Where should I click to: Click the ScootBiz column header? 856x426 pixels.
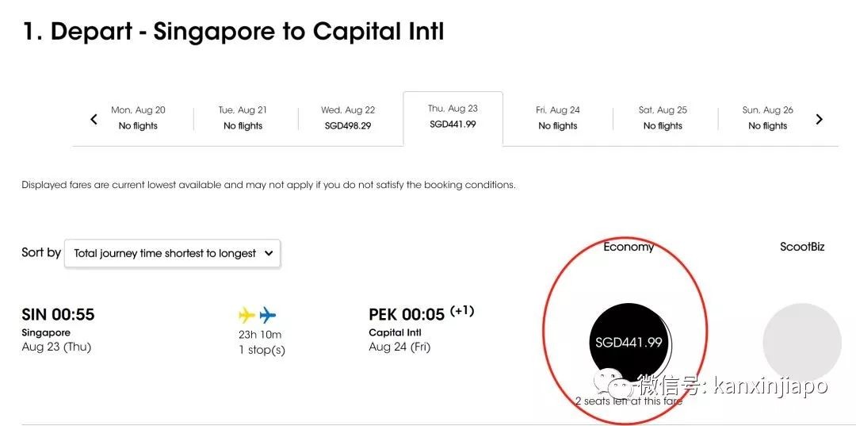click(x=802, y=247)
